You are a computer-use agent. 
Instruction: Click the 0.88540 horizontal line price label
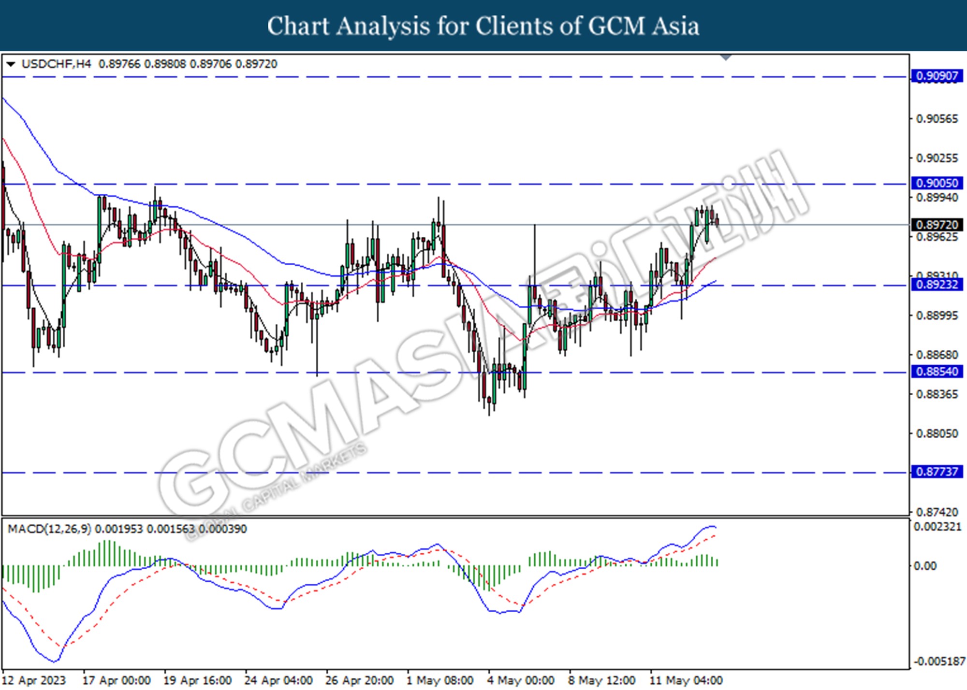coord(937,372)
